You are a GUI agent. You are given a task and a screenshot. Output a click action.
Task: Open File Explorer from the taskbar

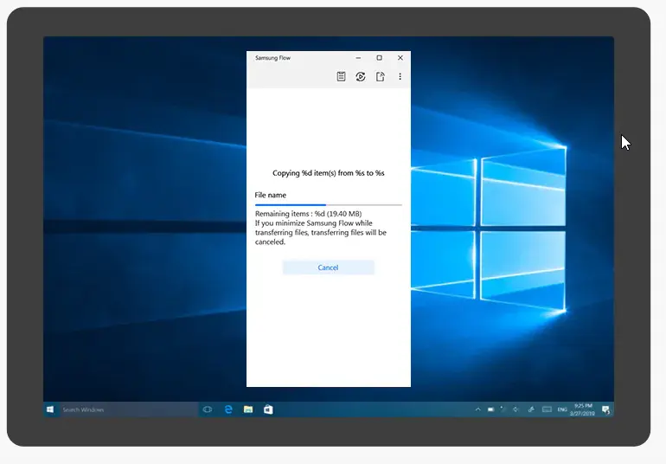click(248, 409)
